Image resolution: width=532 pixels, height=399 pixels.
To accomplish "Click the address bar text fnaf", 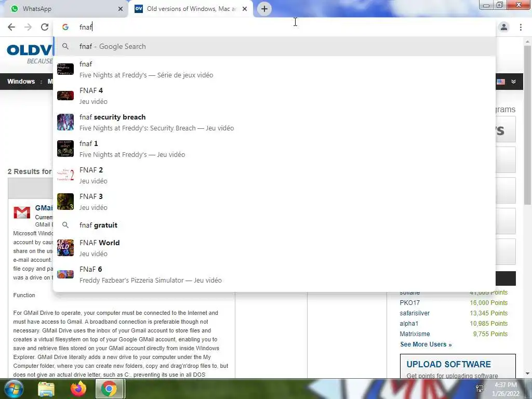I will (86, 27).
